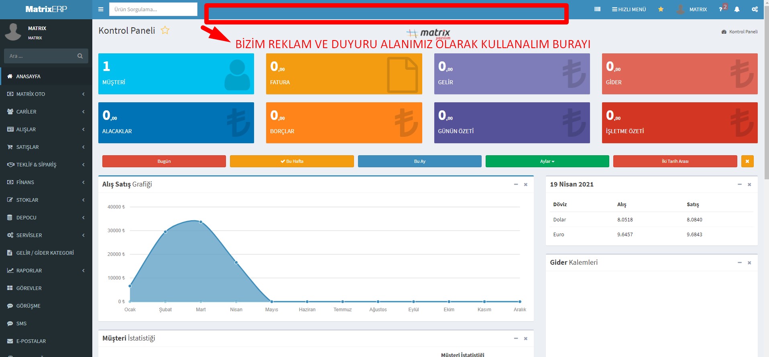Expand the CARİLER sidebar menu
This screenshot has height=357, width=769.
click(x=46, y=112)
